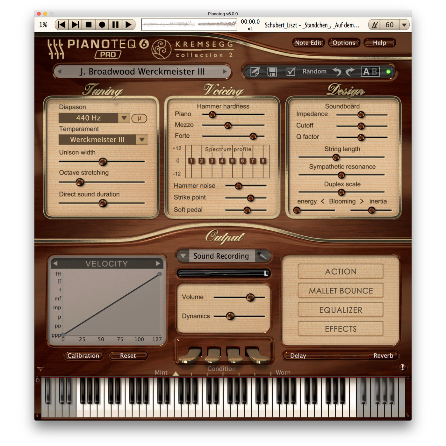Viewport: 446px width, 446px height.
Task: Adjust the Hammer noise slider
Action: tap(238, 186)
